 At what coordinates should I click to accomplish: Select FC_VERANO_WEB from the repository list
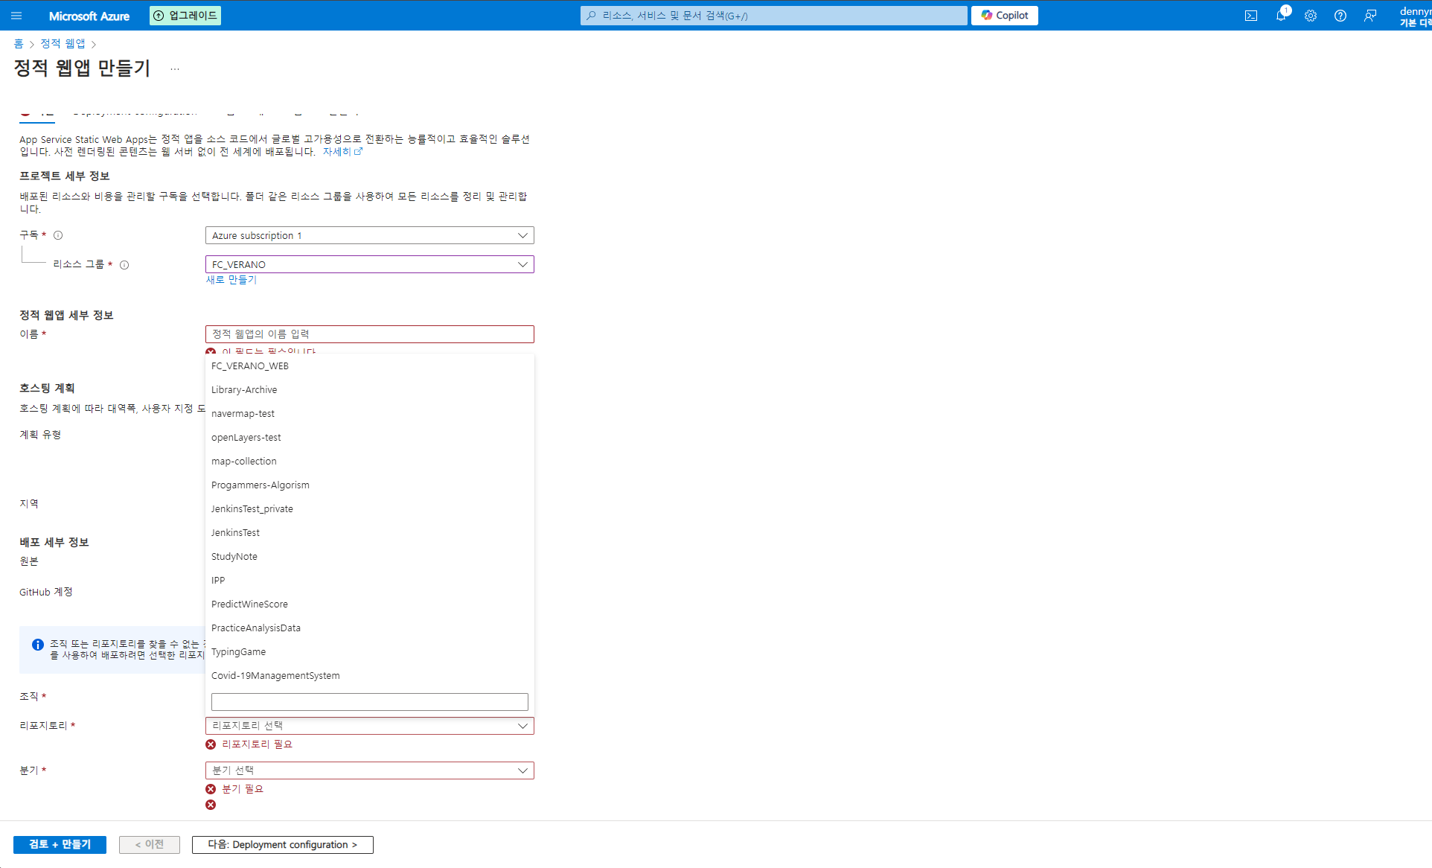tap(250, 366)
